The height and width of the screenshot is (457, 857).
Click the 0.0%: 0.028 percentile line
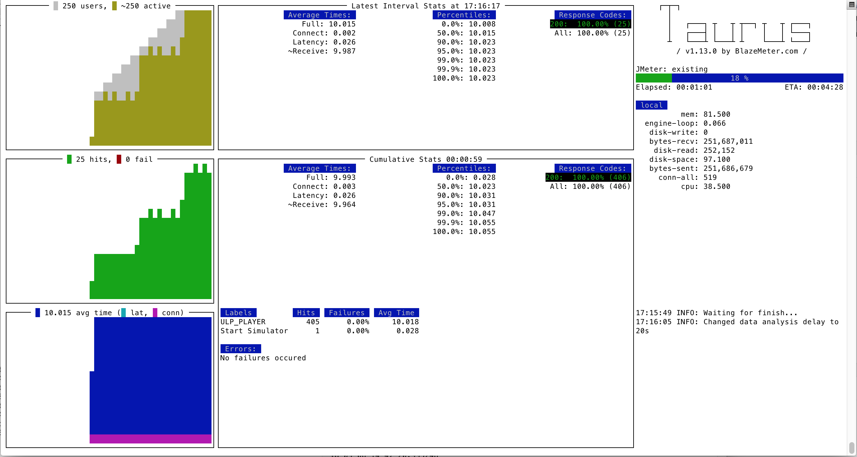(471, 177)
